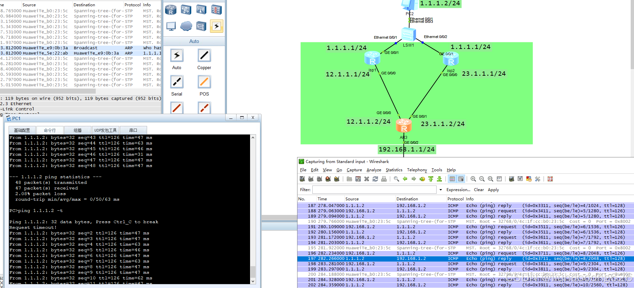Toggle Wireshark auto-scroll in live capture
The width and height of the screenshot is (634, 288).
(461, 179)
